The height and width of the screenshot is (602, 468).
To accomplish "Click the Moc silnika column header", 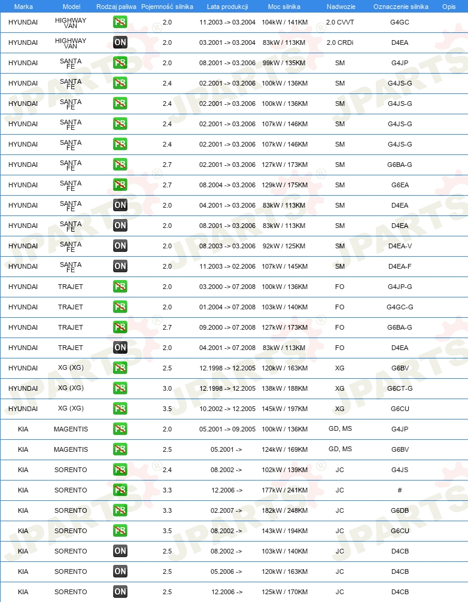I will (x=284, y=7).
